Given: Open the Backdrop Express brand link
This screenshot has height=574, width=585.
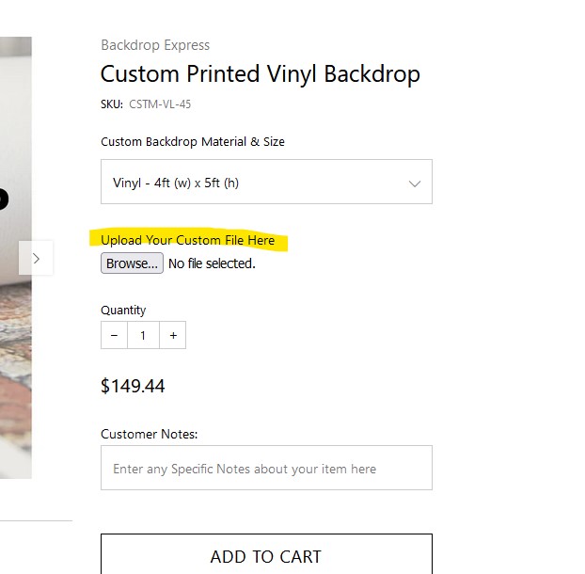Looking at the screenshot, I should [x=155, y=45].
